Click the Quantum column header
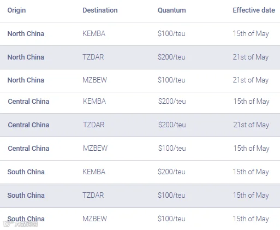Image resolution: width=280 pixels, height=230 pixels. pos(172,10)
